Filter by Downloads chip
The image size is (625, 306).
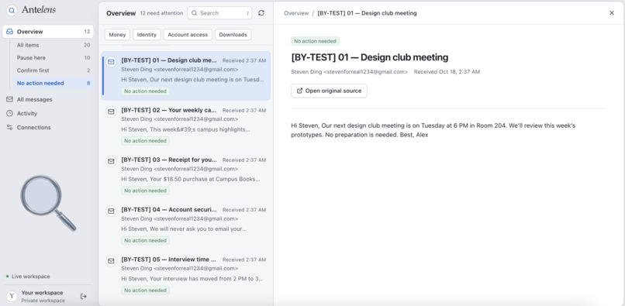point(233,35)
